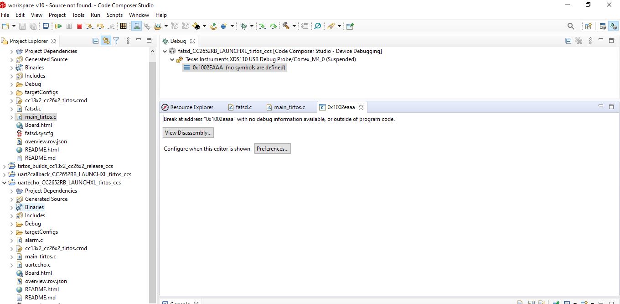Expand the tirtos_builds_cc13x2_cc26x2_release_ccs project

pos(5,166)
